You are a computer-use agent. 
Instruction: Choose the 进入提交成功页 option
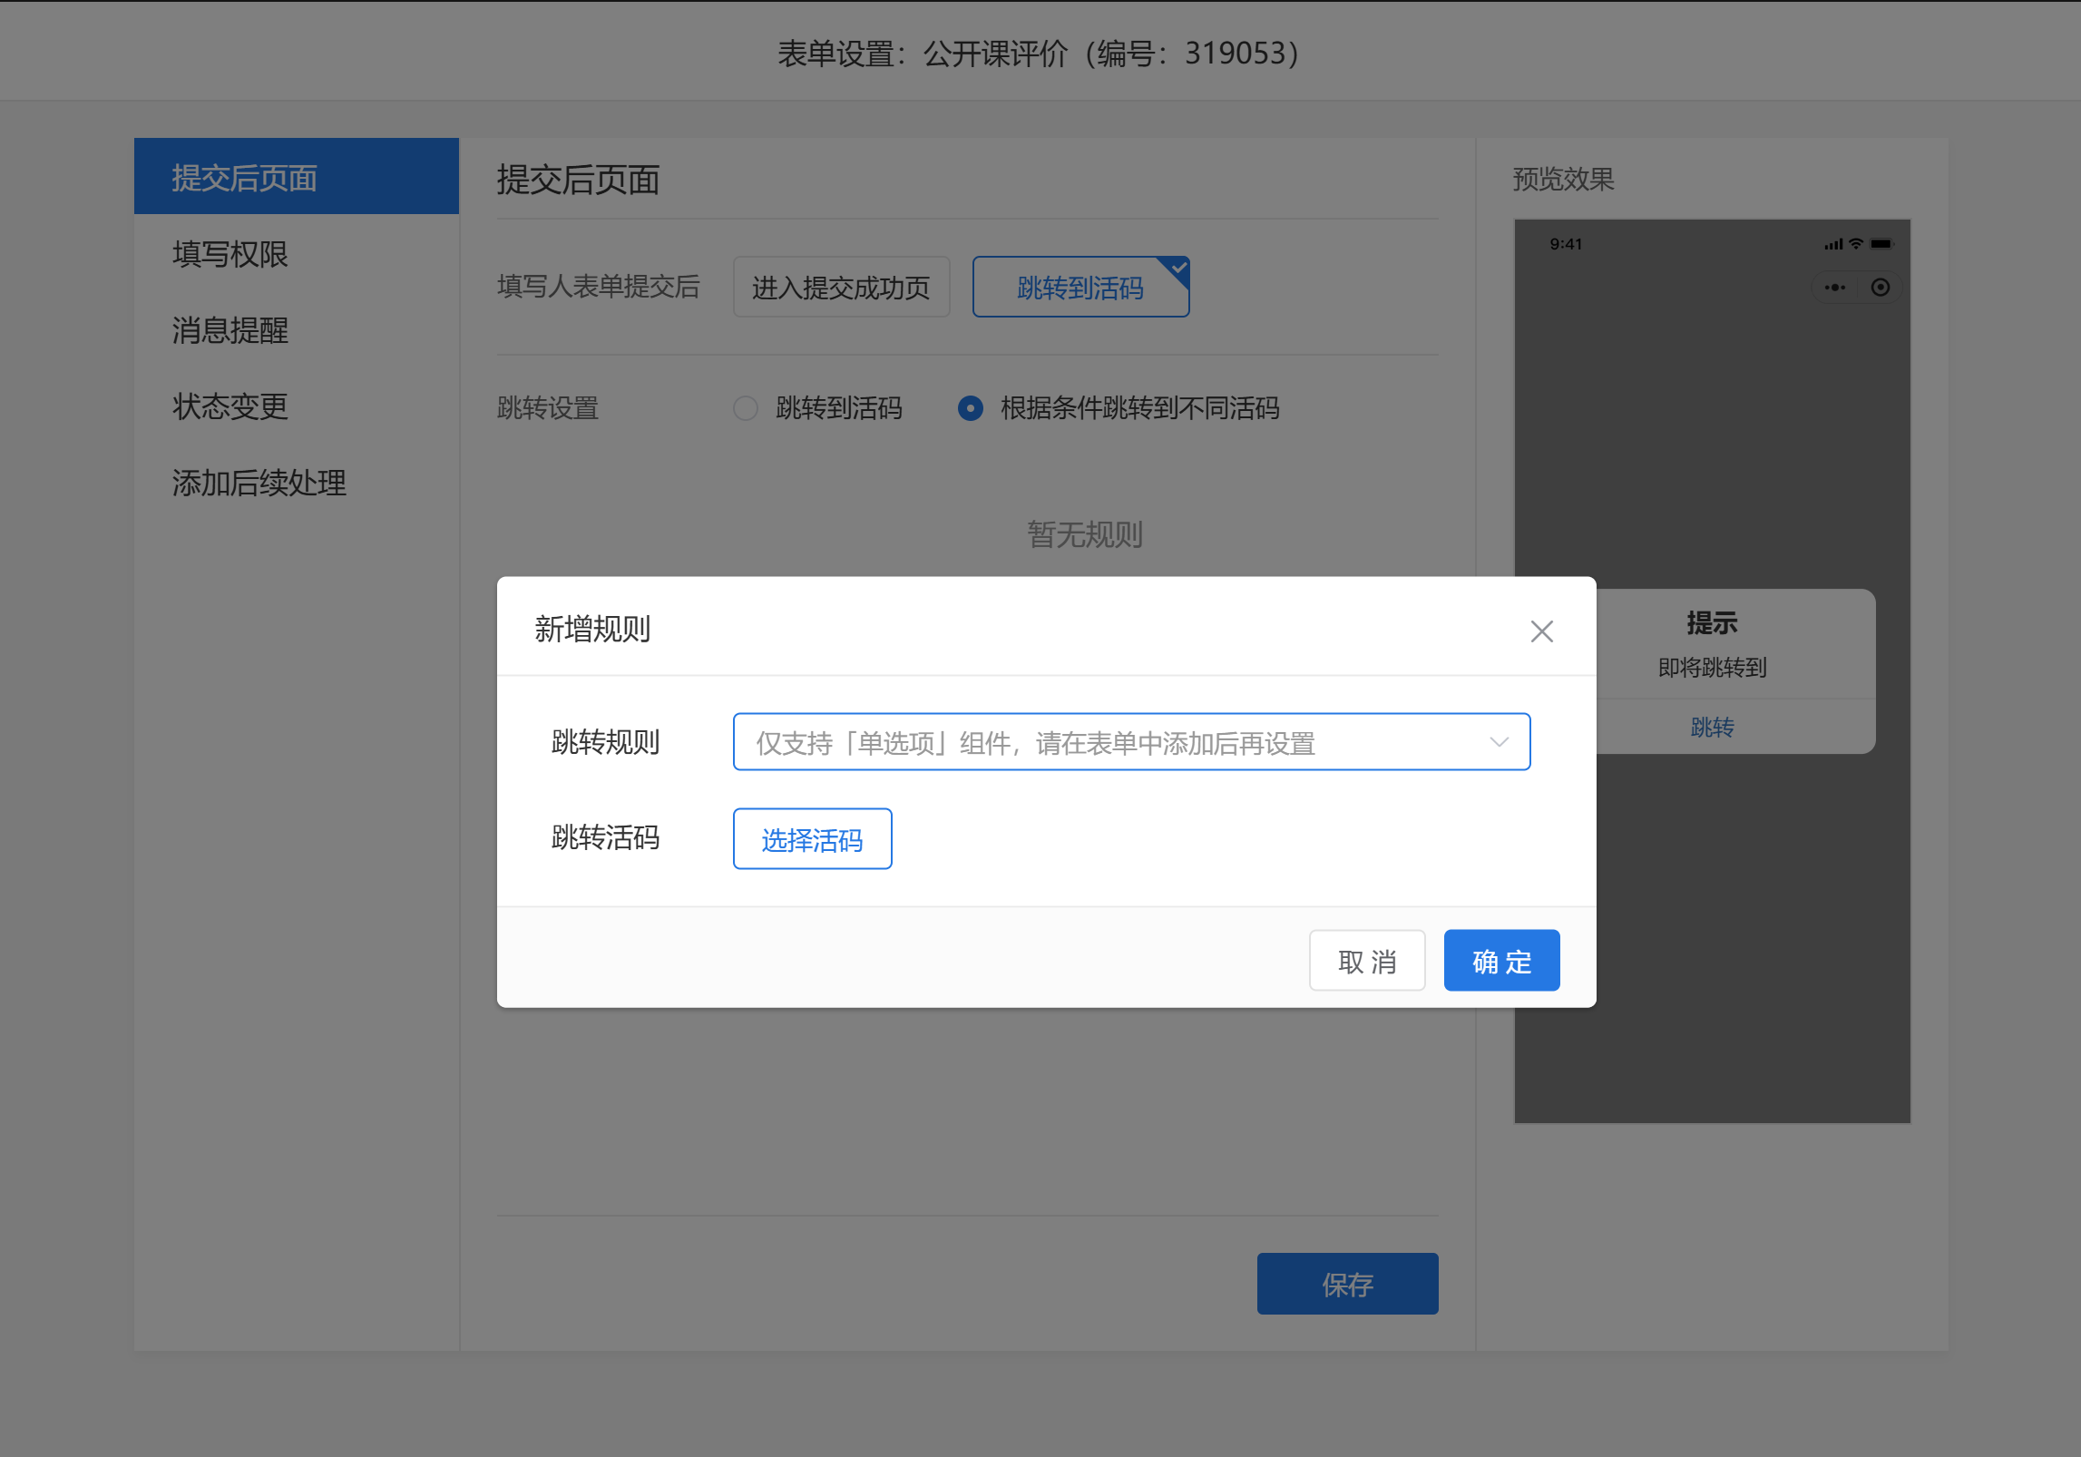tap(841, 288)
